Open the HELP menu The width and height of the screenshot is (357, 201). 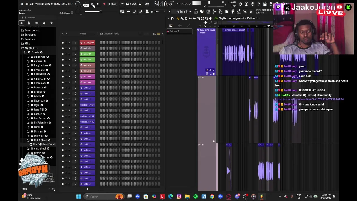[x=70, y=4]
